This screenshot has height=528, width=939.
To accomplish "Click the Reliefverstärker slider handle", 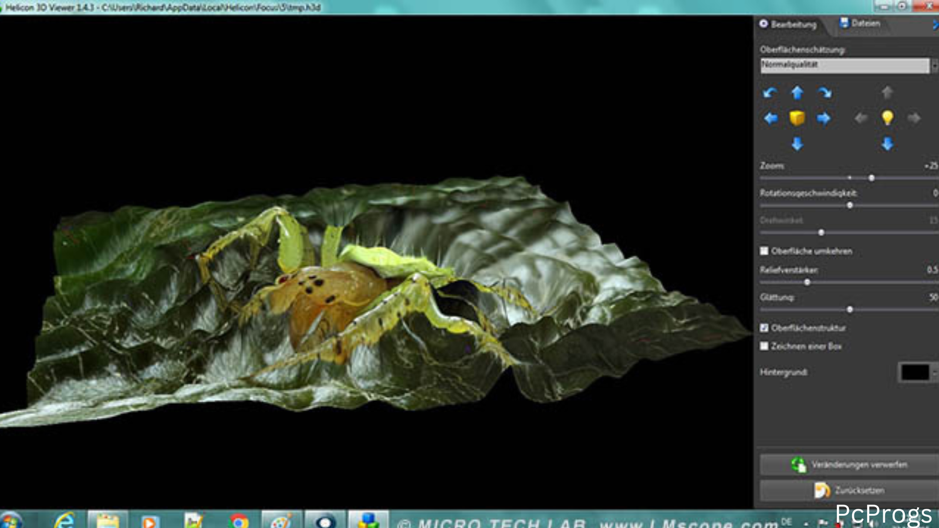I will pos(807,282).
